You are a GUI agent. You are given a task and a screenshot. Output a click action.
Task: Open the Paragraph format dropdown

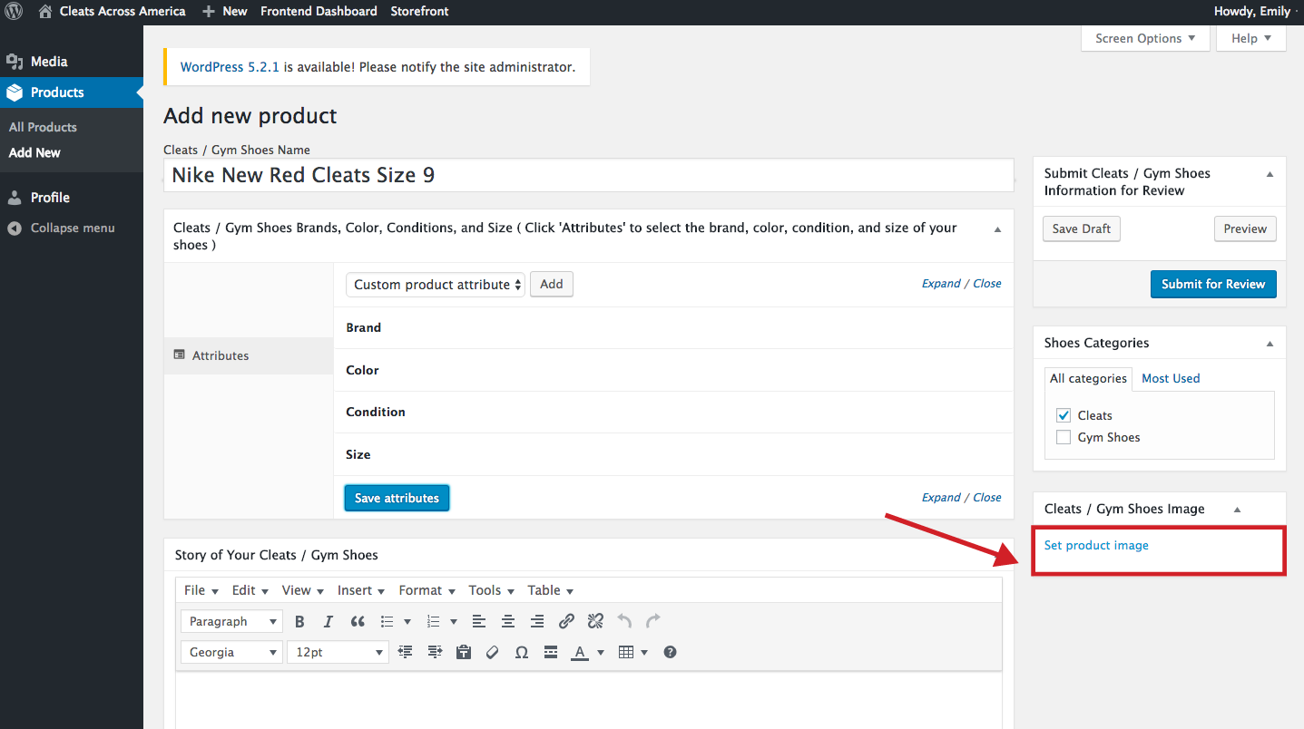coord(231,621)
